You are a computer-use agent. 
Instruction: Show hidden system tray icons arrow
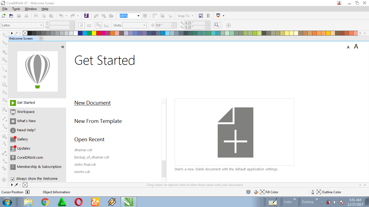322,202
